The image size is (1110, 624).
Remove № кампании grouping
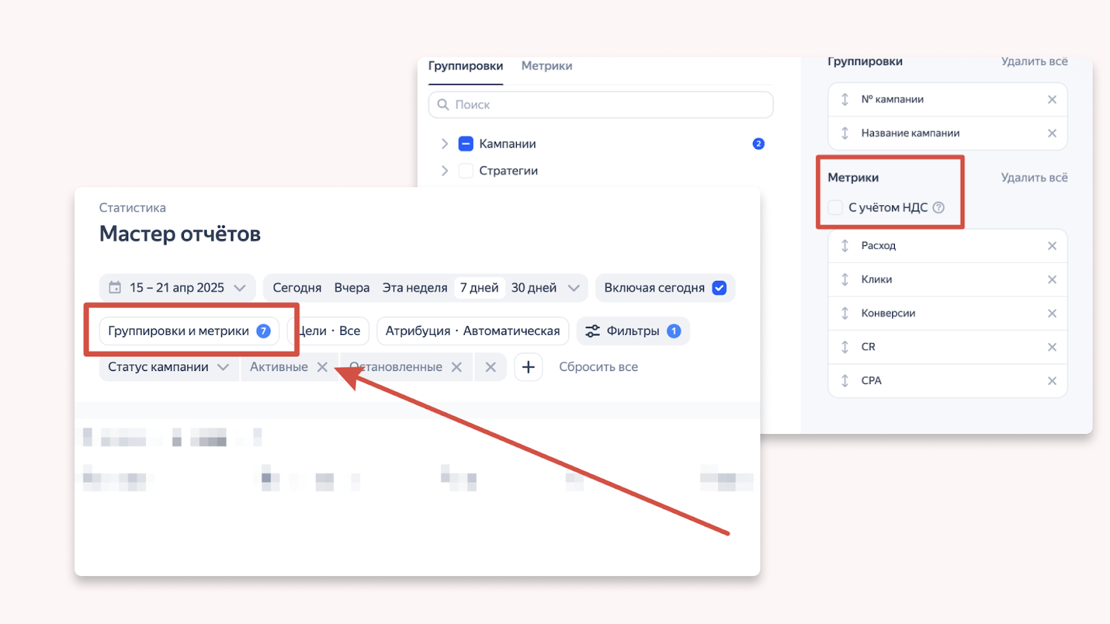click(1052, 99)
